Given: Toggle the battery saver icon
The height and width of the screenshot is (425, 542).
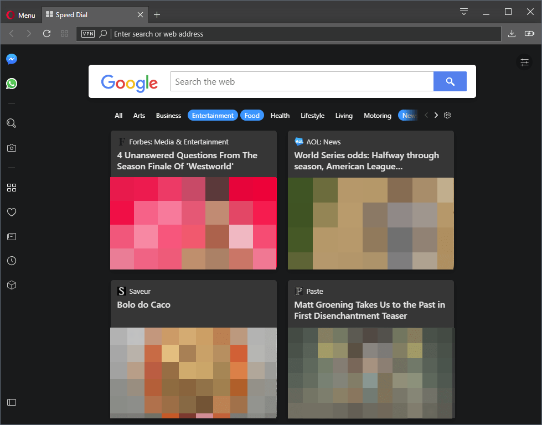Looking at the screenshot, I should point(529,34).
